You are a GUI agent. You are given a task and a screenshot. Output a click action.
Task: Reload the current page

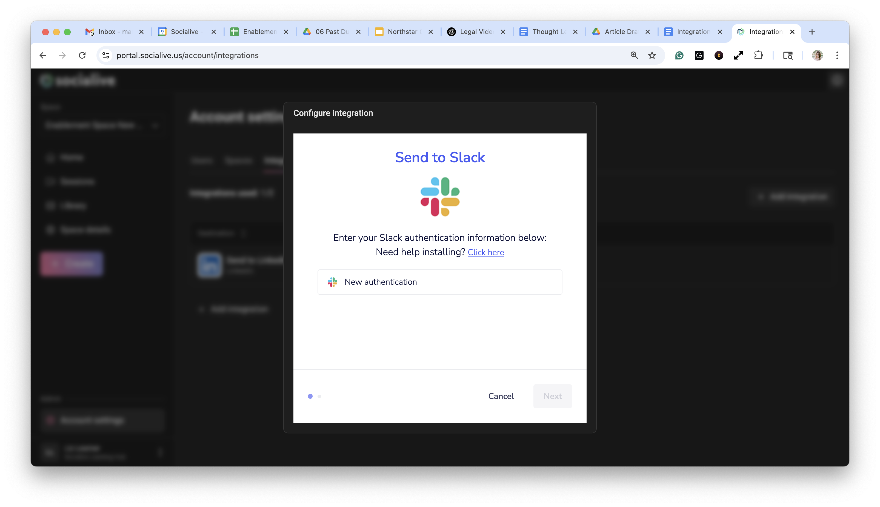click(x=82, y=55)
